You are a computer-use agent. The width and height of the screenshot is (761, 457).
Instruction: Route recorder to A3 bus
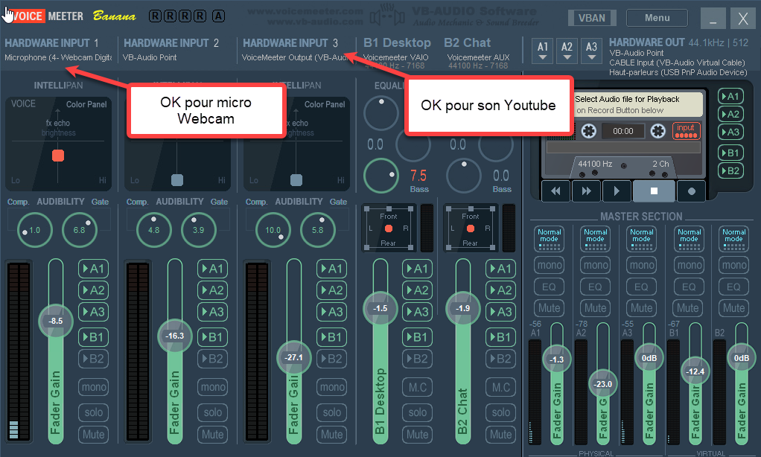click(730, 132)
